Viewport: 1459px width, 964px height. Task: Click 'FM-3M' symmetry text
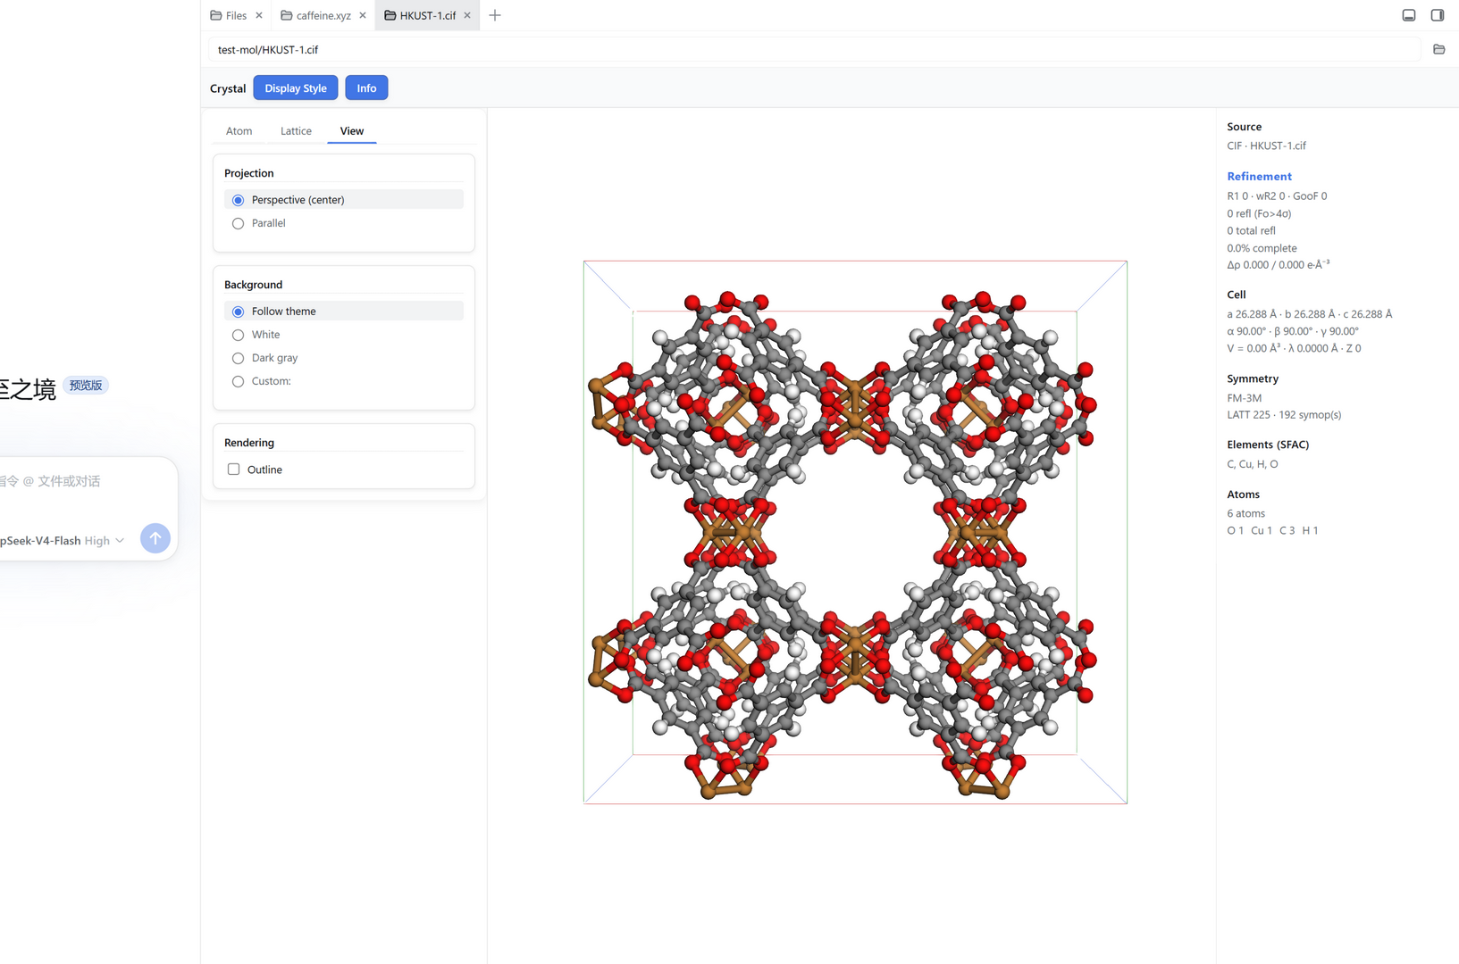coord(1245,398)
